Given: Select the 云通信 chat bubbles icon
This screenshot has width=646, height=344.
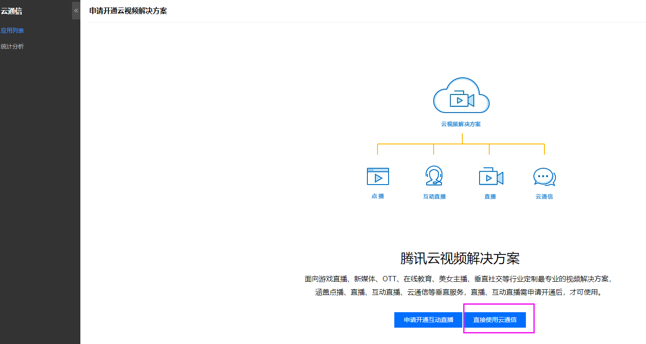Looking at the screenshot, I should pyautogui.click(x=544, y=177).
